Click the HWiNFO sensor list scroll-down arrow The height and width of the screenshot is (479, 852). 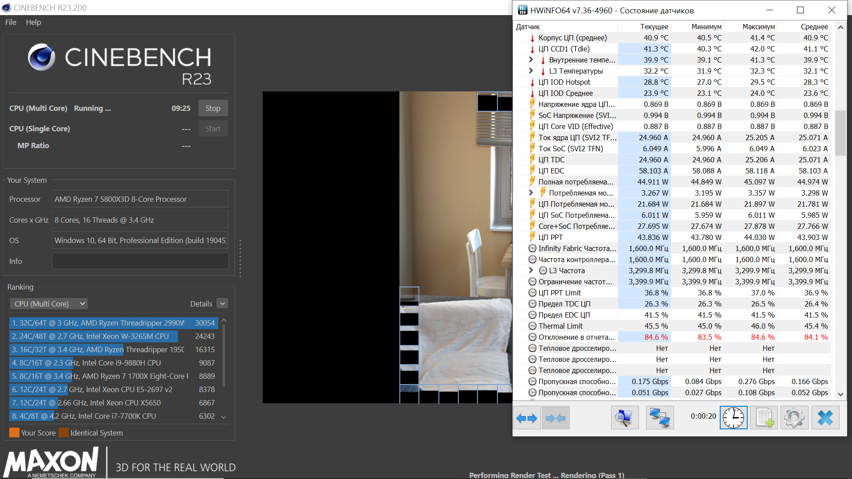tap(840, 394)
